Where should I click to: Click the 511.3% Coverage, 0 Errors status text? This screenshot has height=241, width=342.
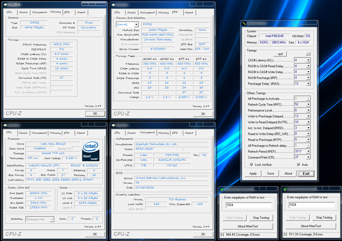pyautogui.click(x=306, y=235)
